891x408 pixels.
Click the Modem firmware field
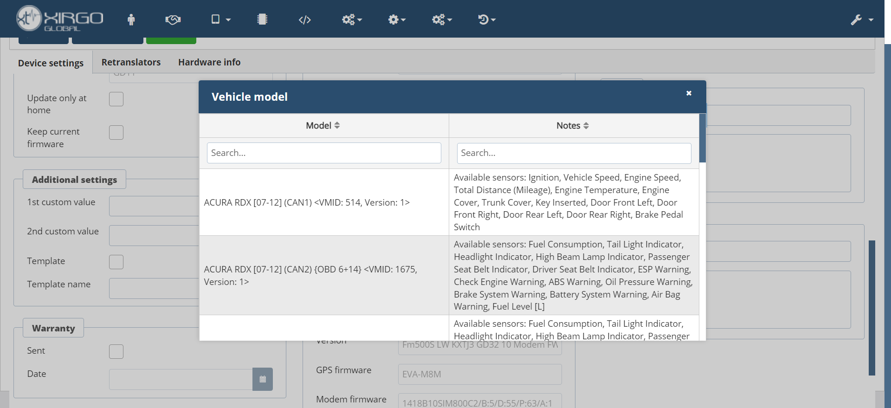pyautogui.click(x=480, y=402)
